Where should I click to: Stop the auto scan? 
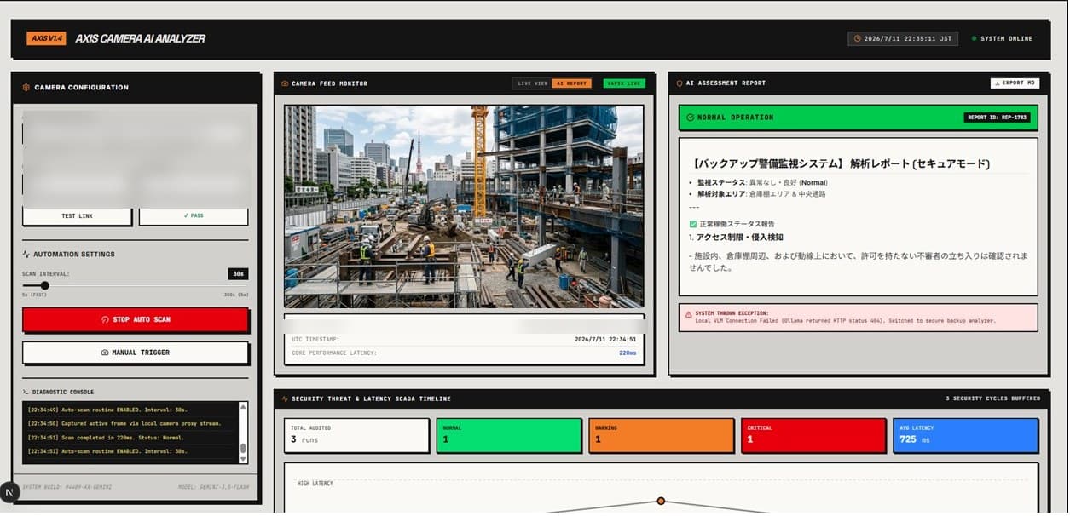[135, 319]
